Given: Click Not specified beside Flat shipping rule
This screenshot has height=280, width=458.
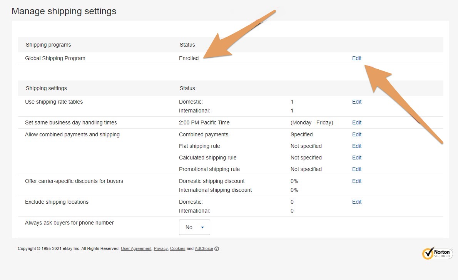Looking at the screenshot, I should click(x=306, y=146).
